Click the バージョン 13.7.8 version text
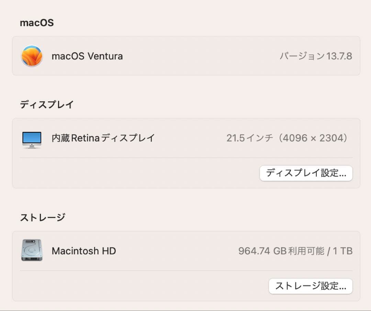Image resolution: width=371 pixels, height=311 pixels. pos(316,56)
